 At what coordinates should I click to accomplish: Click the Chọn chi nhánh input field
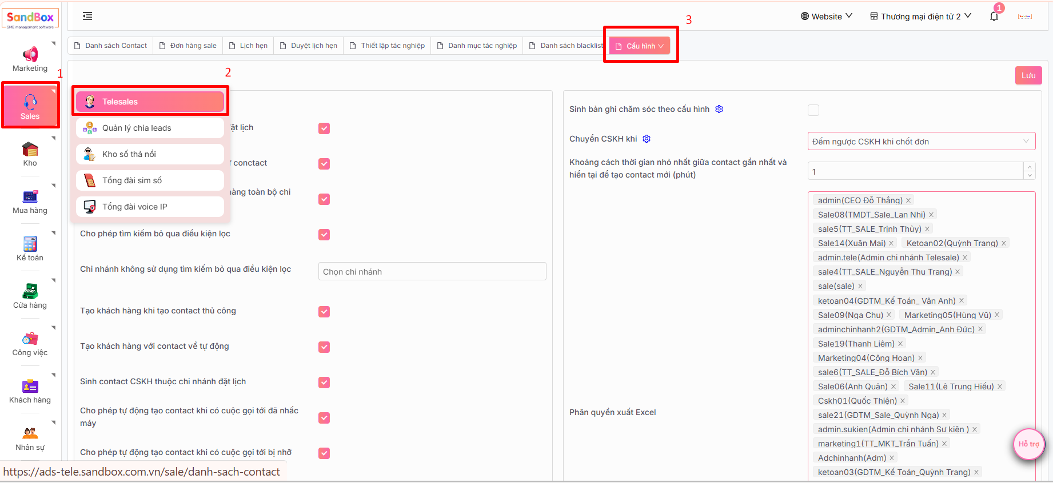coord(432,272)
